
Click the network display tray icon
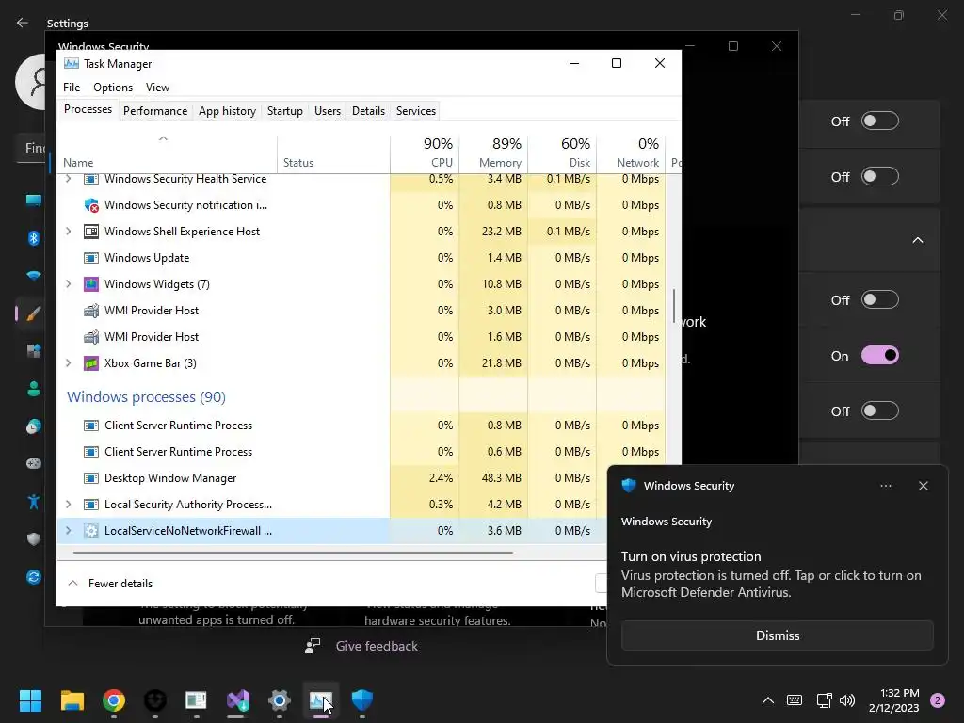(x=824, y=699)
